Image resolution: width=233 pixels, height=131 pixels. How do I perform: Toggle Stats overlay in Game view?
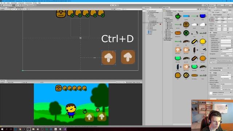134,82
